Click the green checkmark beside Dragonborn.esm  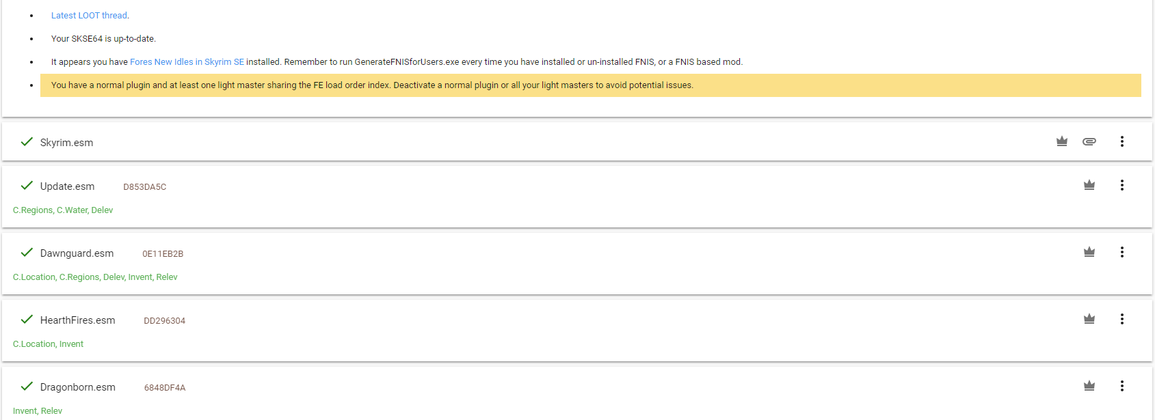click(x=27, y=387)
